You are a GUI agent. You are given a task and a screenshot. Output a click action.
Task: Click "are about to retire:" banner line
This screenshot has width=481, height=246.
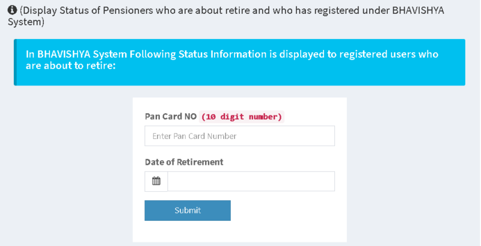(x=70, y=64)
